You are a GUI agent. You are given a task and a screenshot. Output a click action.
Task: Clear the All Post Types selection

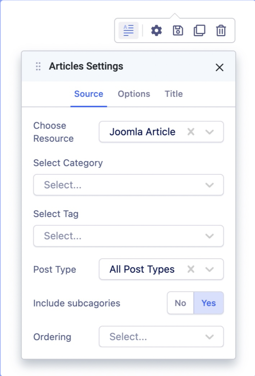pyautogui.click(x=191, y=269)
